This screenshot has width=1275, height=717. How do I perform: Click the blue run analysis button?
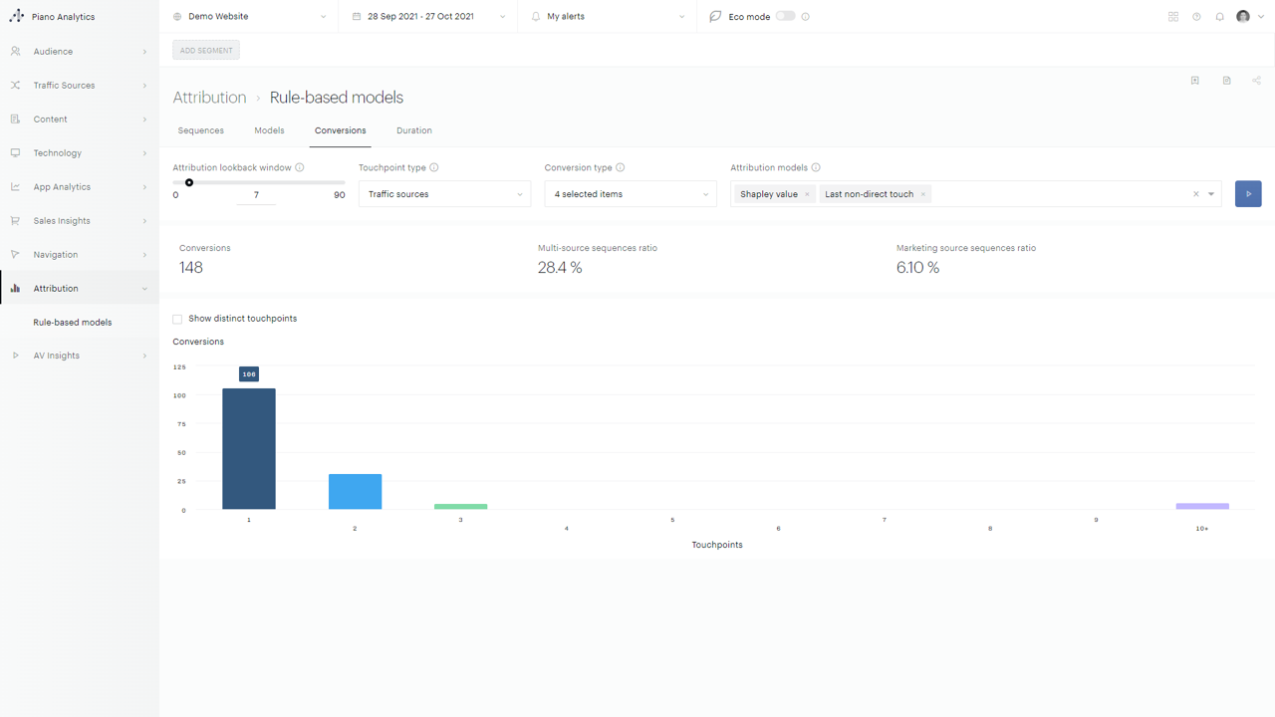point(1248,194)
